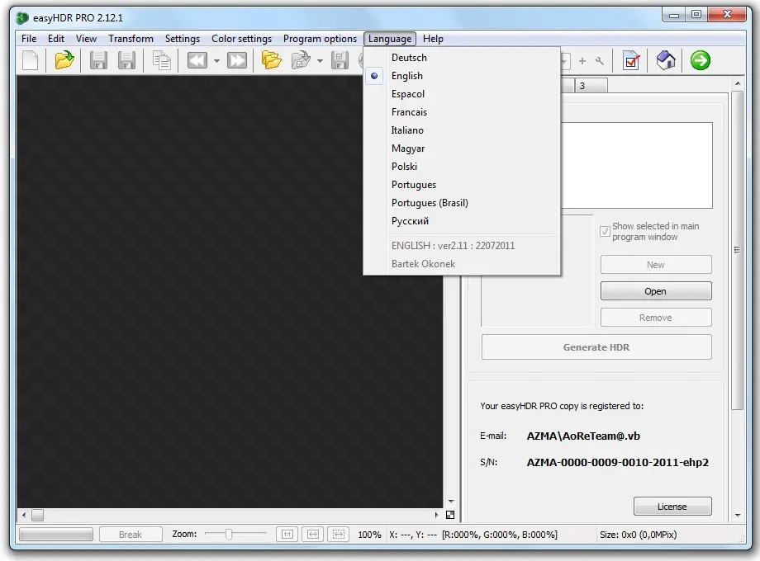Choose Русский from the Language menu
This screenshot has width=760, height=561.
[410, 221]
